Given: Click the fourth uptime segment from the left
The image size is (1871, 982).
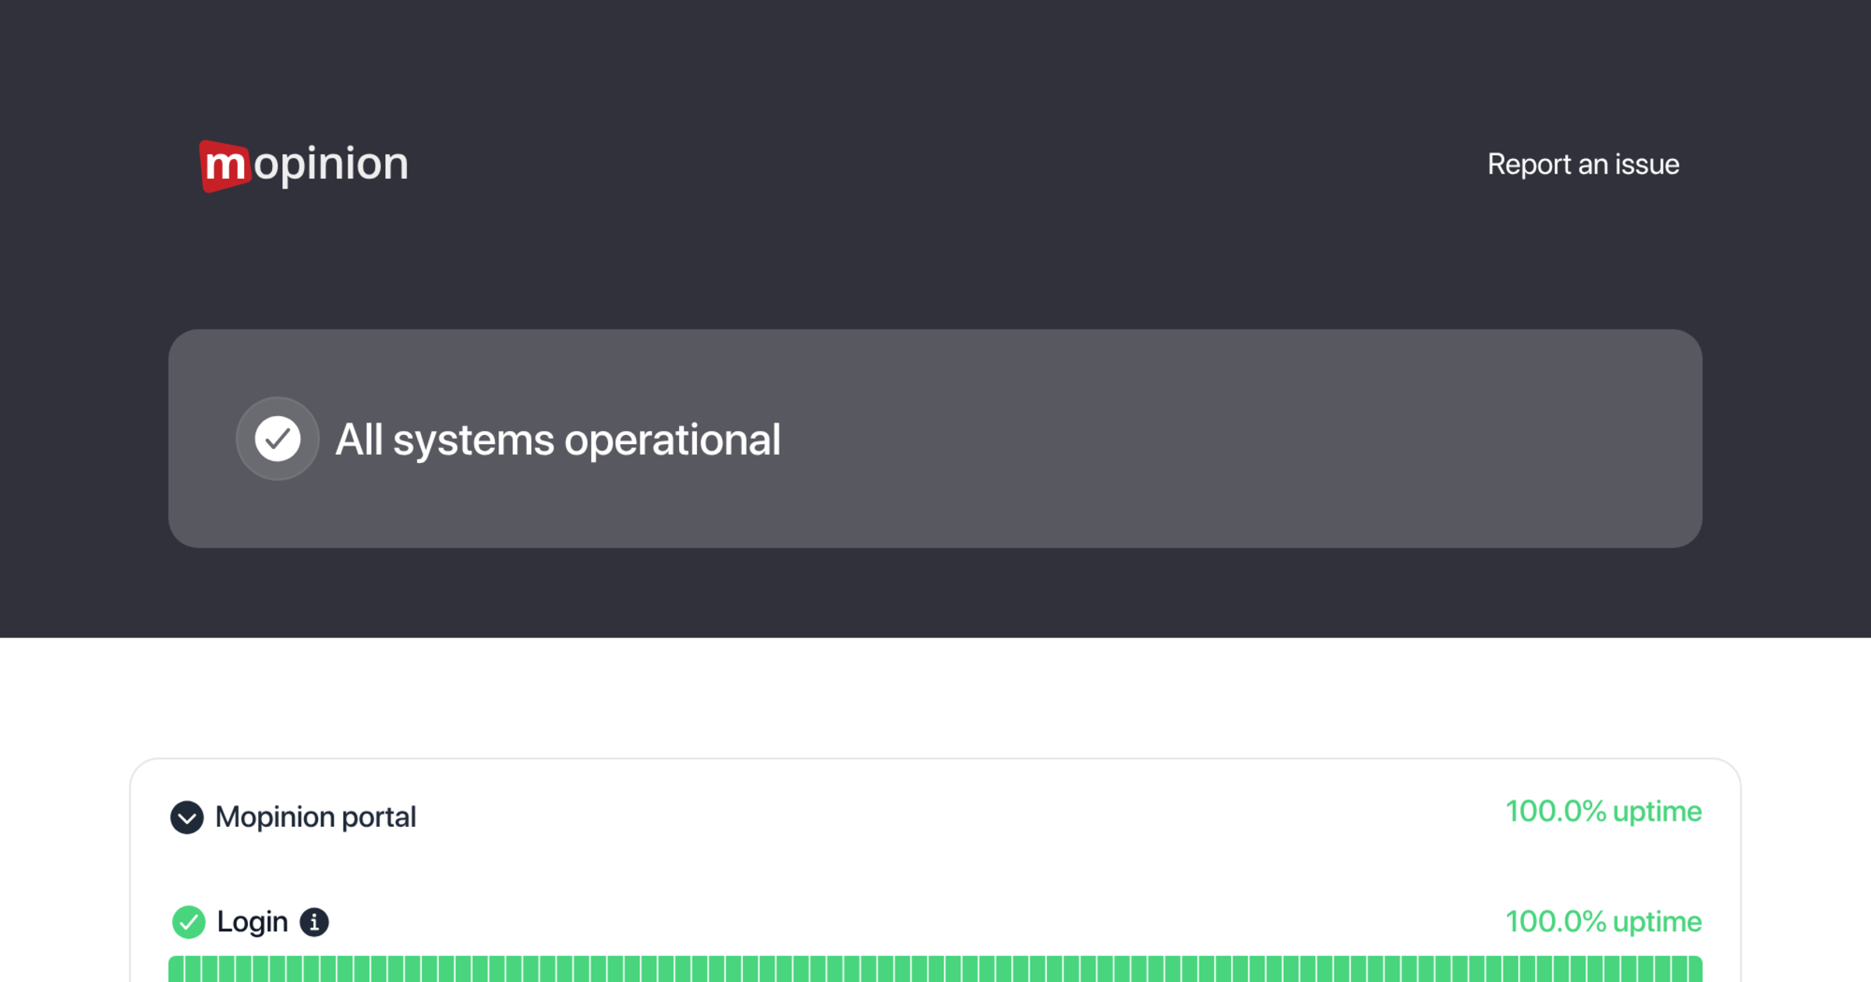Looking at the screenshot, I should point(227,970).
